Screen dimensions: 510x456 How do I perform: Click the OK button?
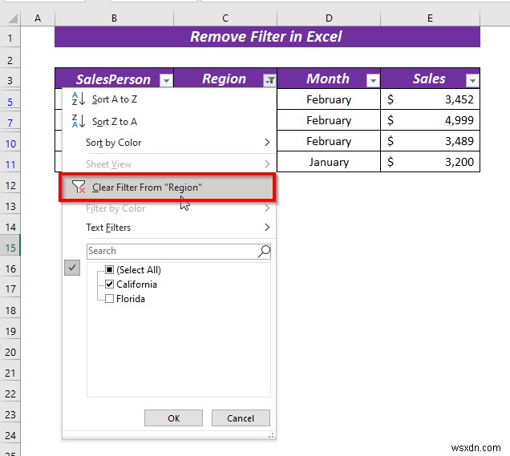tap(173, 418)
